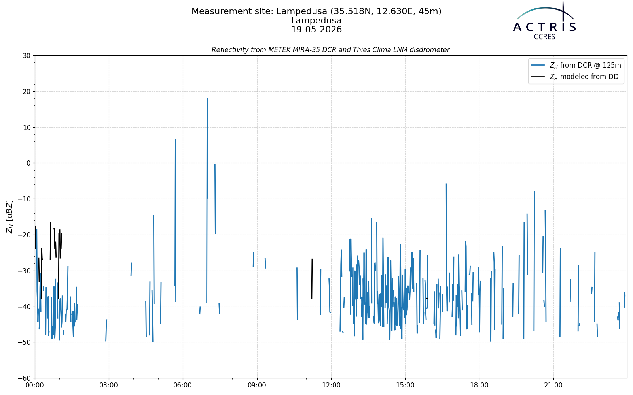Screen dimensions: 633x395
Task: Click the '15:00' time axis label
Action: pyautogui.click(x=405, y=385)
